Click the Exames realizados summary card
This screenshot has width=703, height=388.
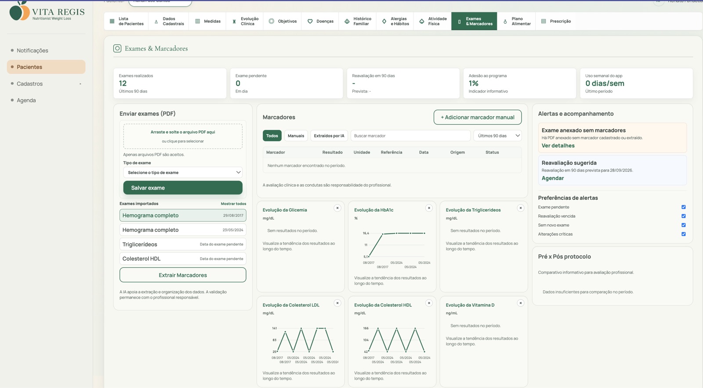[x=170, y=83]
